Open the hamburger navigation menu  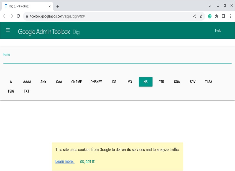tap(8, 30)
